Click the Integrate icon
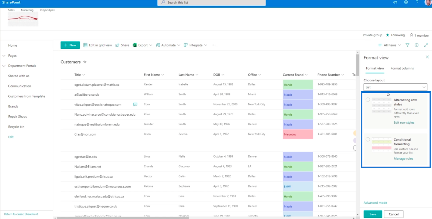432x219 pixels. pos(186,45)
